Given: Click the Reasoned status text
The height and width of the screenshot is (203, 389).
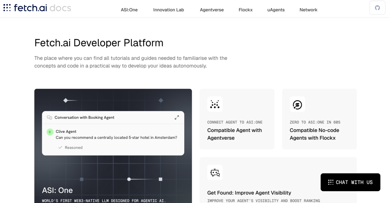Looking at the screenshot, I should coord(74,148).
